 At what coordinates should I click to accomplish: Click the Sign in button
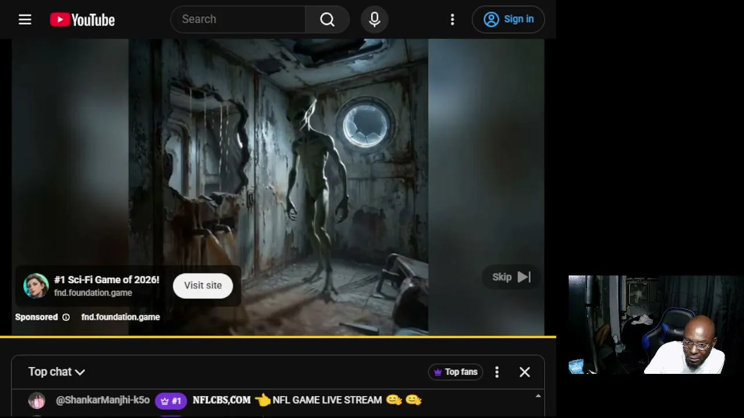[508, 19]
